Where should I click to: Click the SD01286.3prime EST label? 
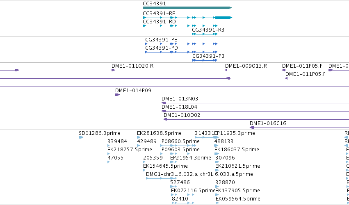click(x=100, y=133)
